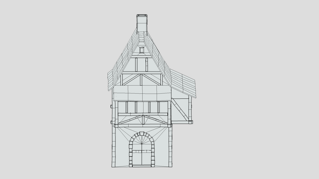The image size is (319, 179).
Task: Click the central post of the gable truss
Action: click(x=141, y=79)
